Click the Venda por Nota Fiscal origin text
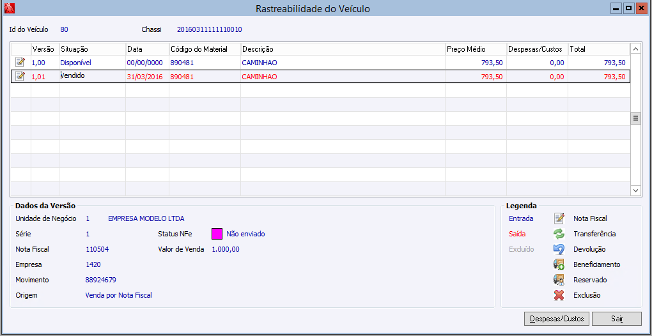 click(x=118, y=295)
